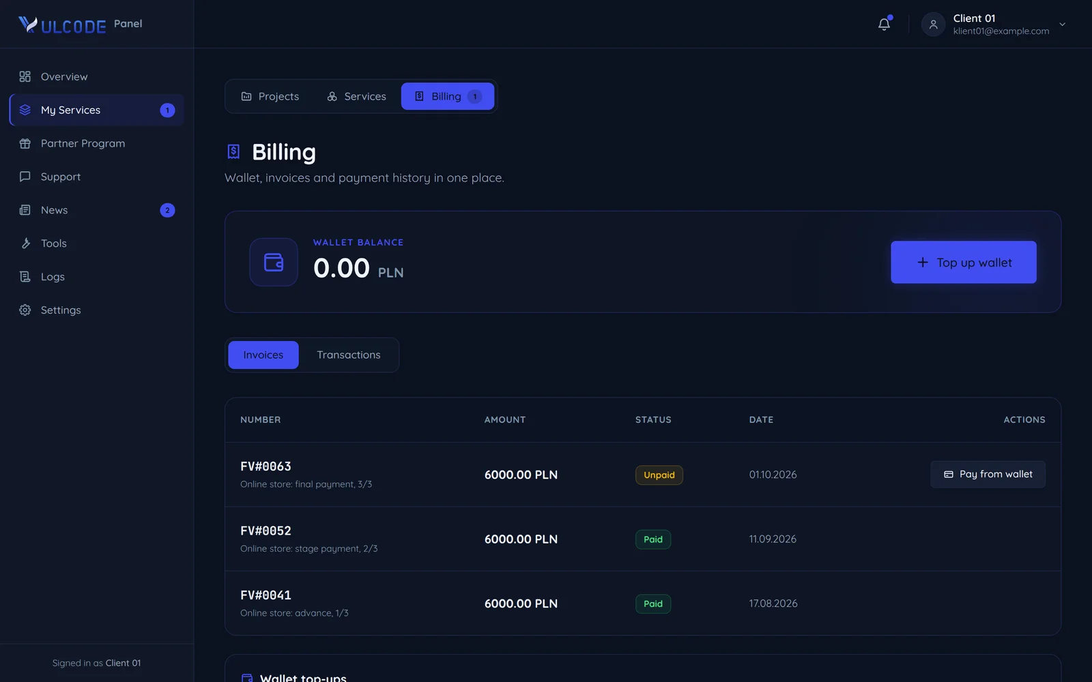Open Tools section
This screenshot has width=1092, height=682.
tap(97, 243)
